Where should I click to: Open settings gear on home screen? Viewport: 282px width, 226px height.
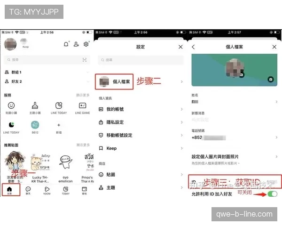click(86, 44)
